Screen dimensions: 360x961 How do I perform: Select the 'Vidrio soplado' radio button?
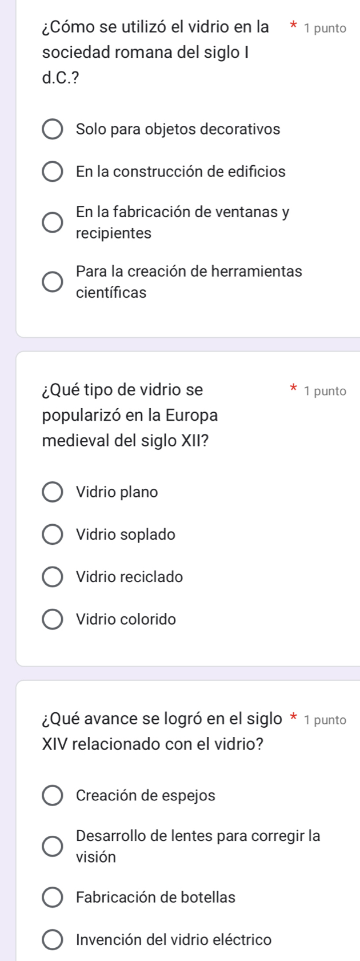pyautogui.click(x=53, y=535)
